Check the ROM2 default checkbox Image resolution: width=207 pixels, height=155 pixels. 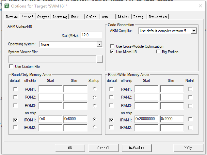tap(15, 97)
